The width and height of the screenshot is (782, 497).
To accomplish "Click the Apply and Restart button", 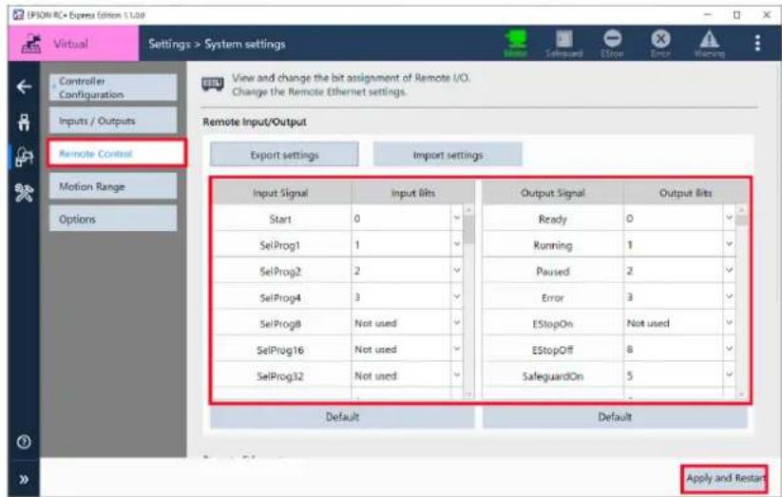I will coord(725,478).
